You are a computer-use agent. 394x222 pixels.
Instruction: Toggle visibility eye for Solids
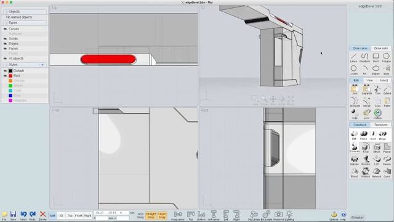(5, 39)
